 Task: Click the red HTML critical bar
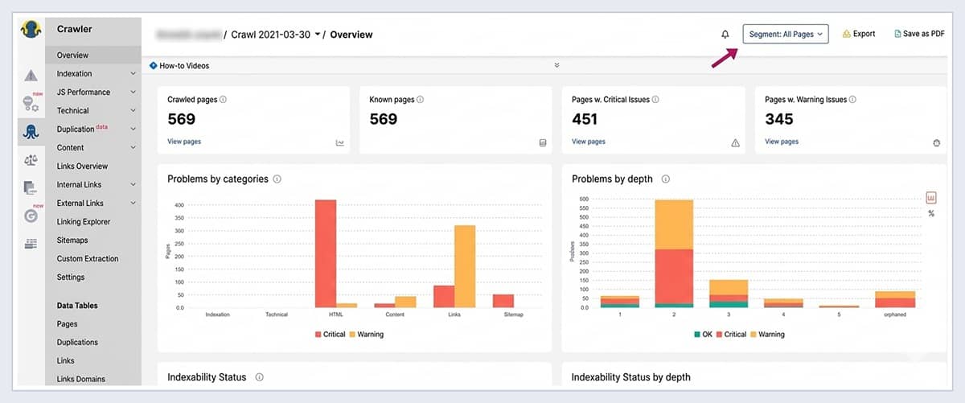tap(326, 253)
